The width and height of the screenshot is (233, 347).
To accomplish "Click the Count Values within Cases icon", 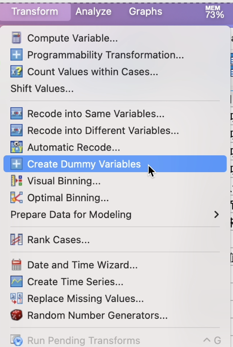I will click(x=16, y=72).
